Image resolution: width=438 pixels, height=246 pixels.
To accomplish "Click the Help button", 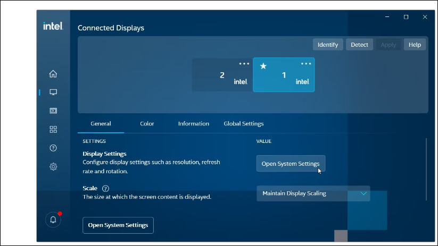I will tap(415, 45).
